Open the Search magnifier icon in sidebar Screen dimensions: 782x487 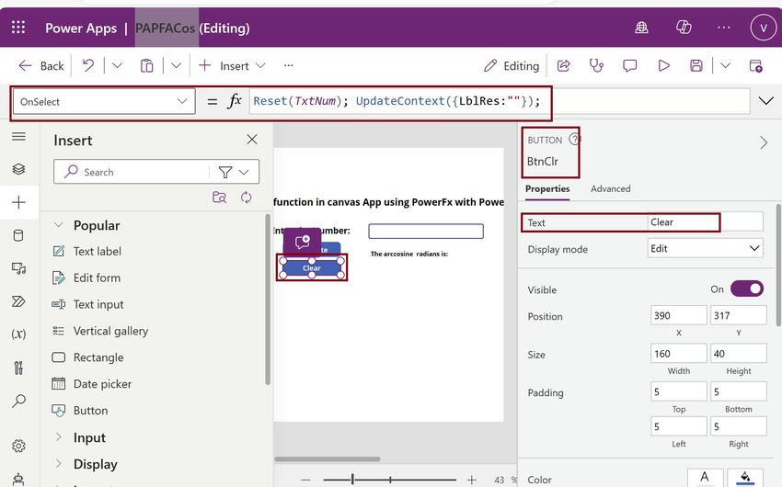[x=19, y=401]
